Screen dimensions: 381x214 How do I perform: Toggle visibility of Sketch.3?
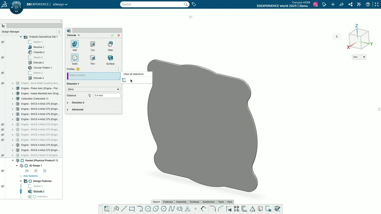(x=3, y=73)
